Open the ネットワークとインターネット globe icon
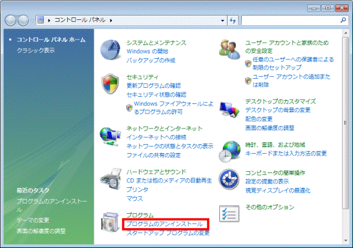The height and width of the screenshot is (248, 353). [110, 137]
